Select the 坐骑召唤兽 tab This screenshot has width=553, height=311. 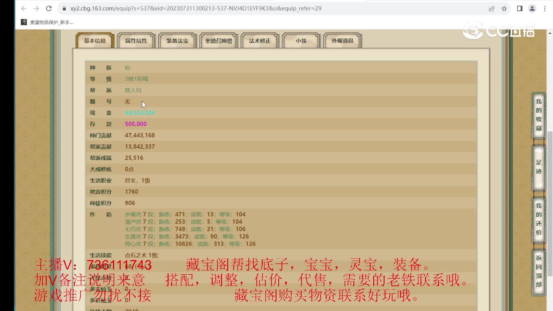(x=219, y=40)
